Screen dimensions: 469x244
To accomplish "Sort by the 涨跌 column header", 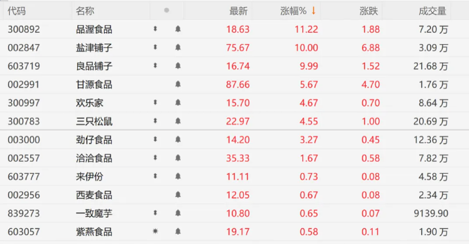I will [x=369, y=10].
